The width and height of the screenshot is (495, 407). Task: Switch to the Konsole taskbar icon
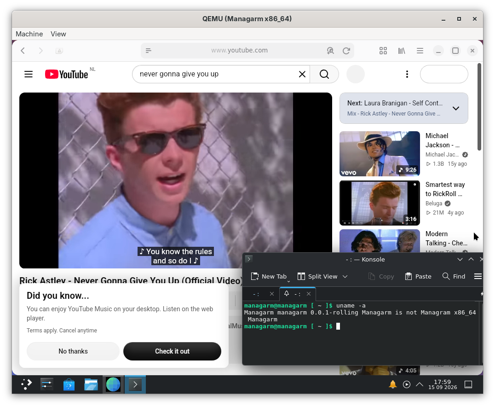coord(135,384)
